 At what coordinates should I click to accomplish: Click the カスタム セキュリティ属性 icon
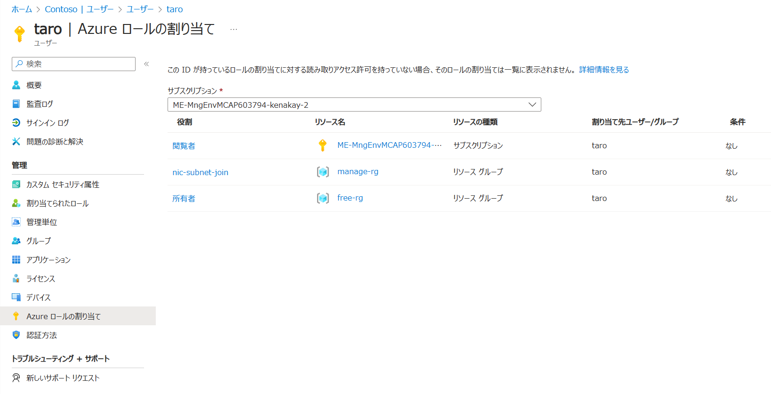point(16,184)
